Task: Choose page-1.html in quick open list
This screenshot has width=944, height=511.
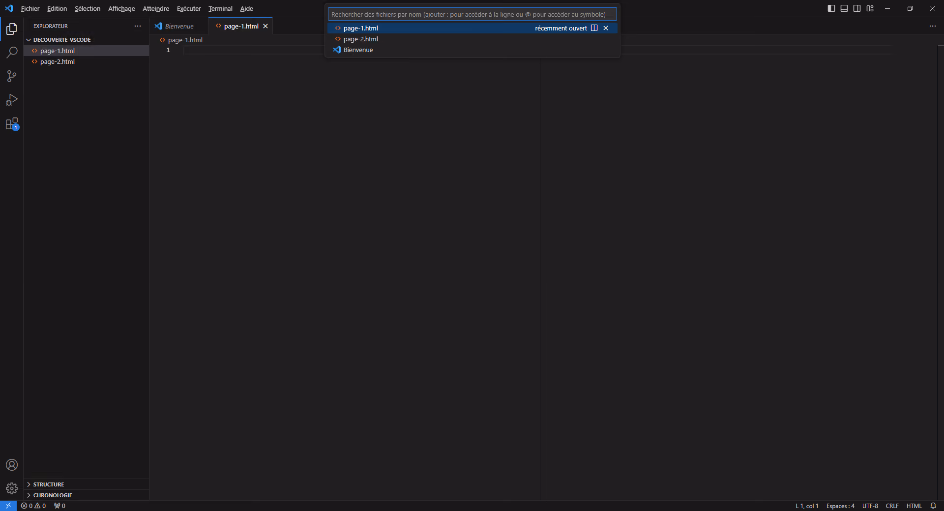Action: tap(472, 28)
